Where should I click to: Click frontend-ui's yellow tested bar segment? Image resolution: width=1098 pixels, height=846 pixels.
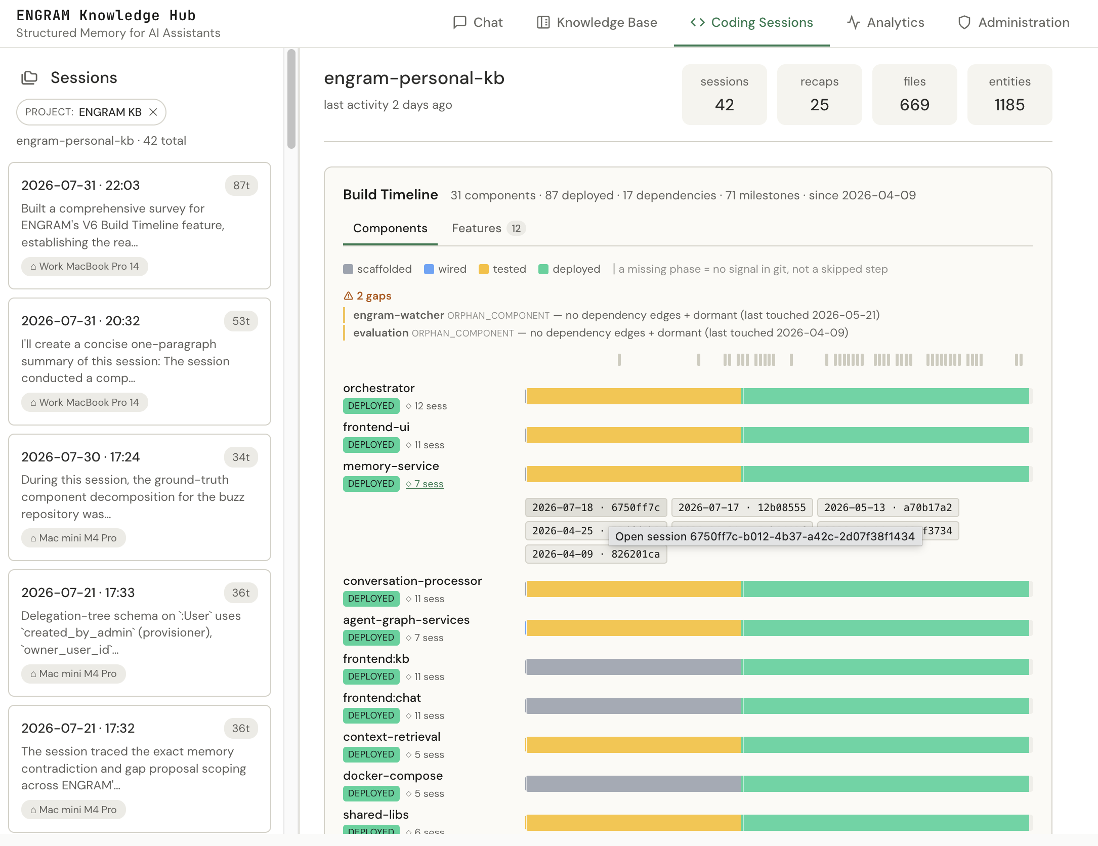pos(634,436)
